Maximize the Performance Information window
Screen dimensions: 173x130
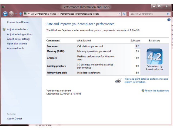tap(159, 6)
